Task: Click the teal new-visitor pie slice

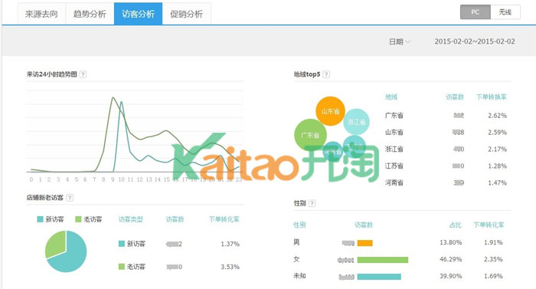Action: [72, 255]
